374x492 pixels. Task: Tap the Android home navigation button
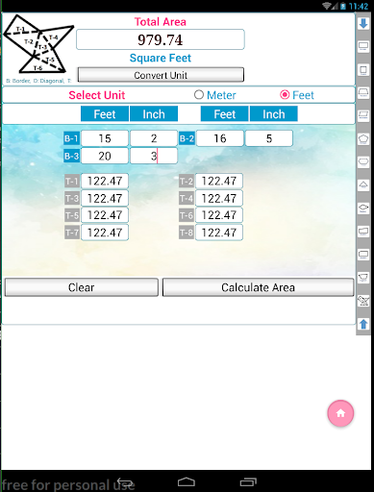coord(187,481)
